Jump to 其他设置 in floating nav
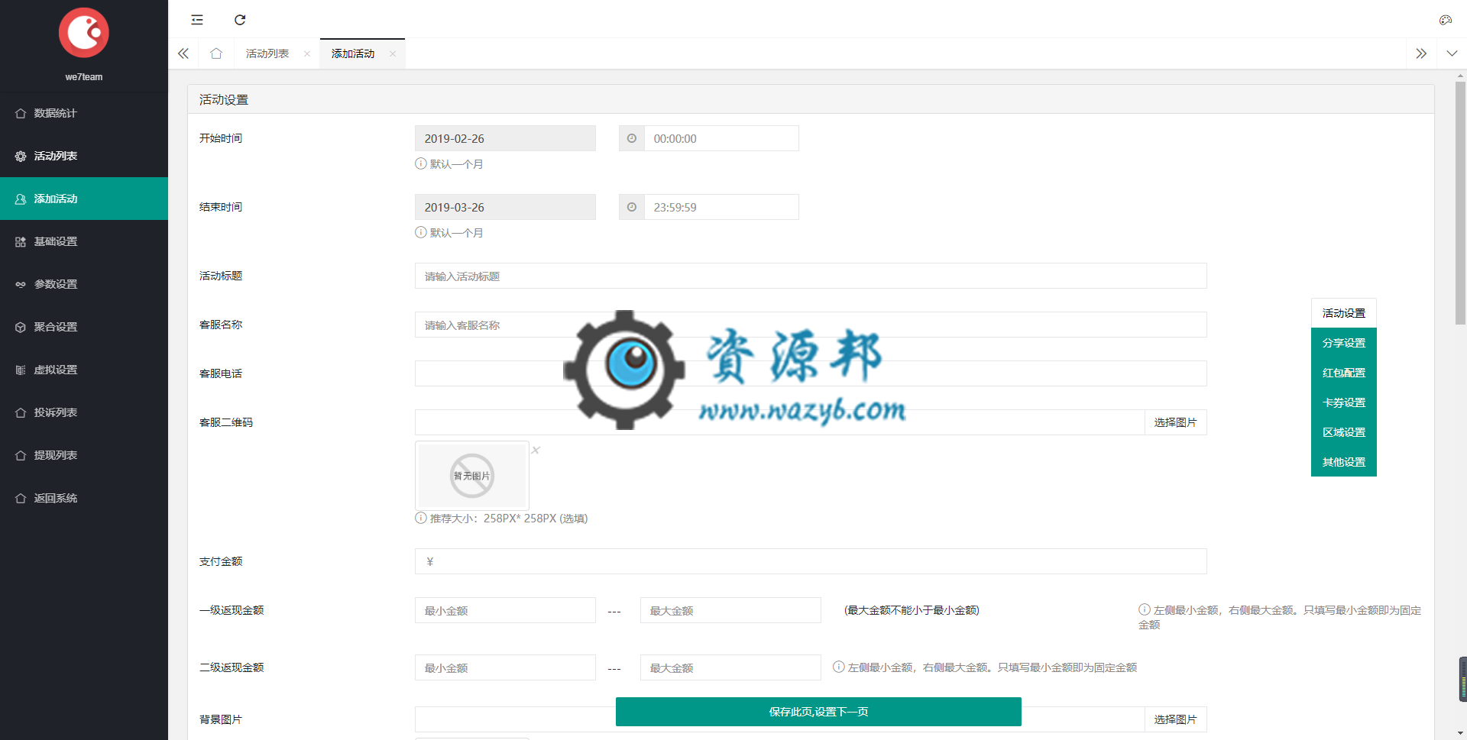This screenshot has height=740, width=1467. click(1344, 462)
